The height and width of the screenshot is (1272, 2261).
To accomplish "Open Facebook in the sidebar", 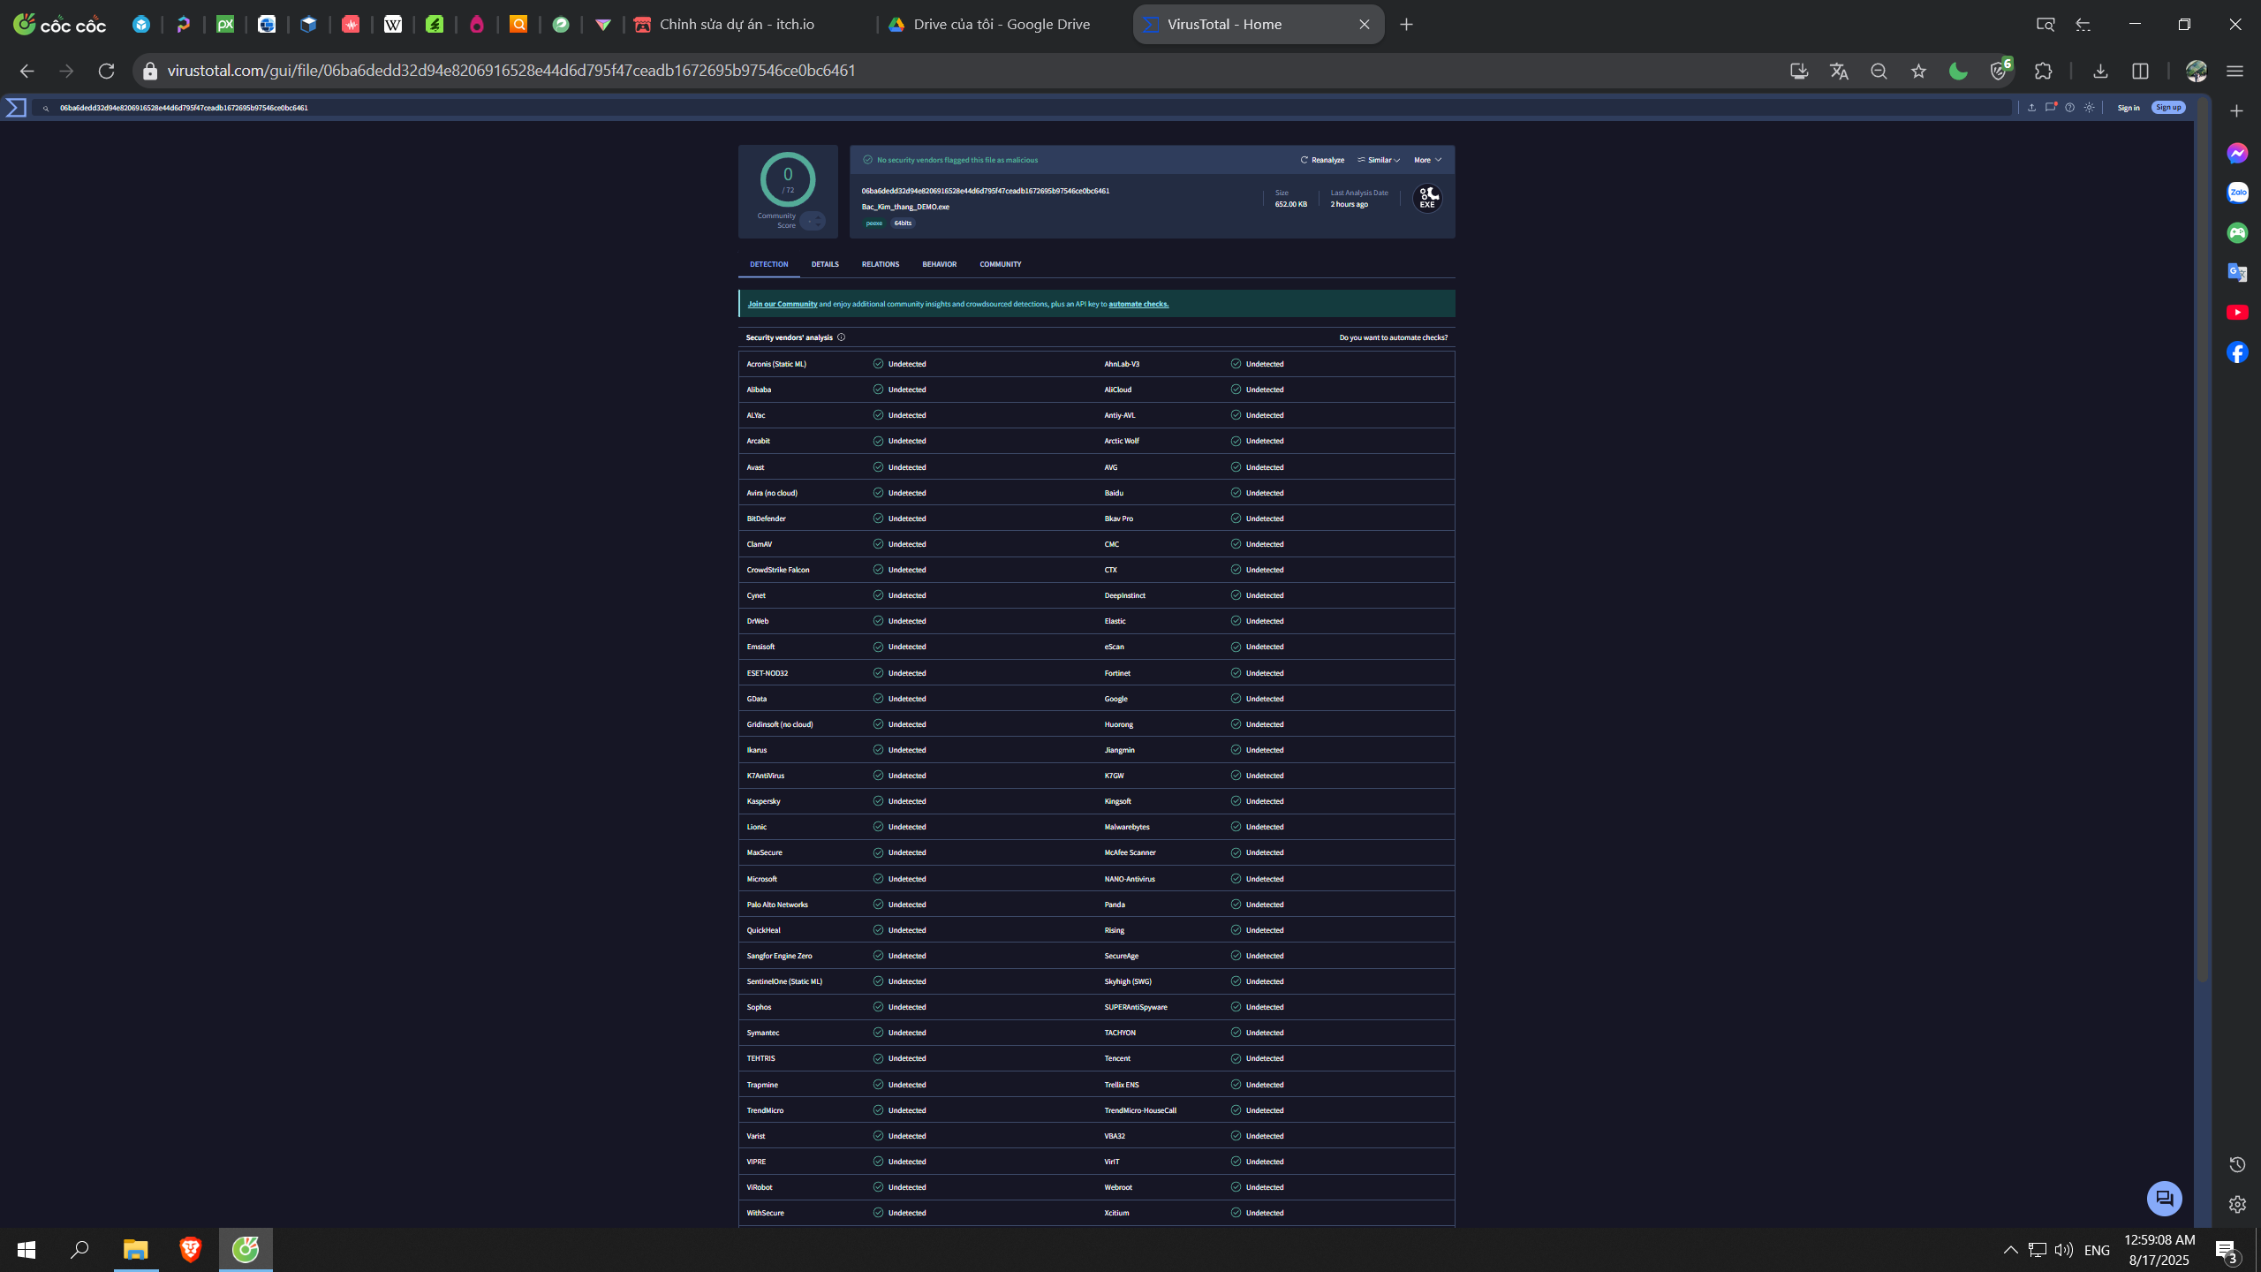I will pyautogui.click(x=2237, y=352).
